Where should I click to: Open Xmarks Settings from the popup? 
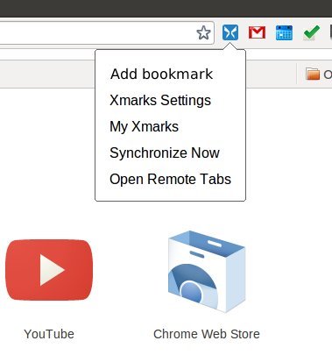click(x=160, y=101)
